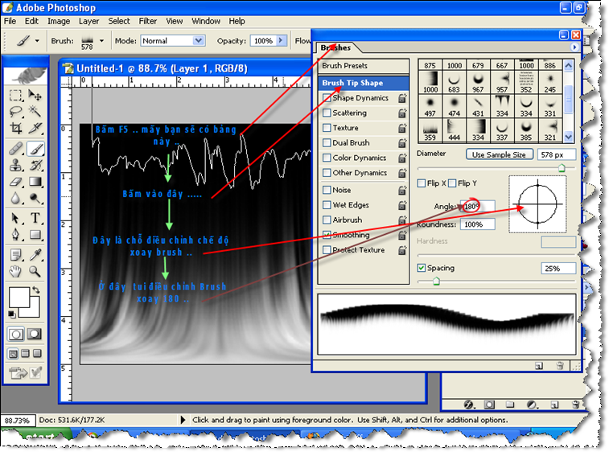Select the Eyedropper tool
609x452 pixels.
pyautogui.click(x=35, y=255)
